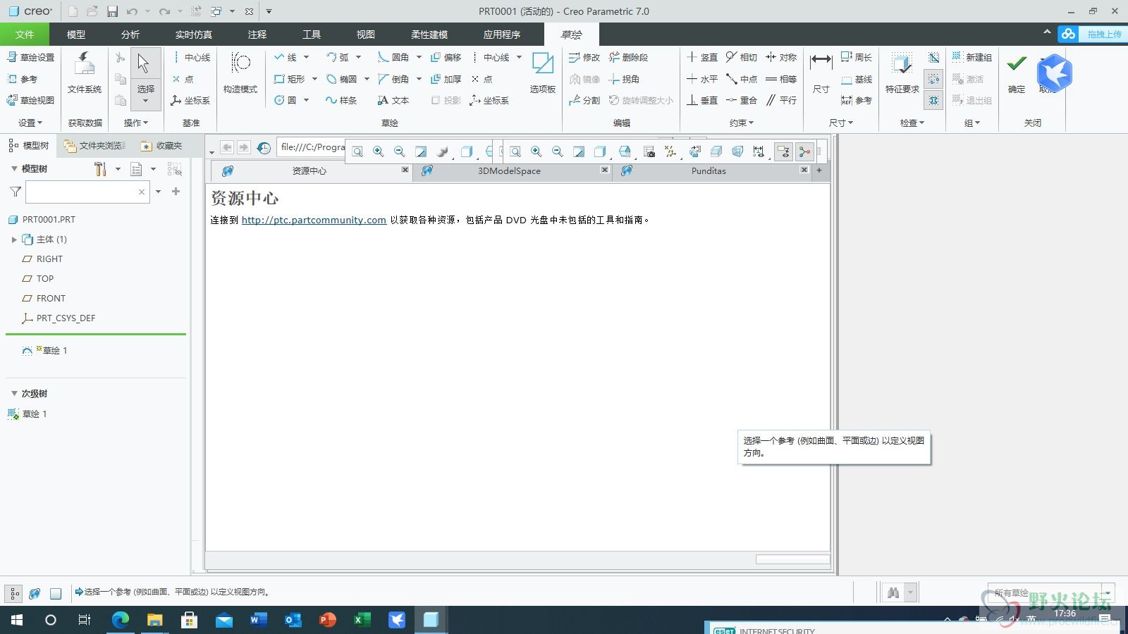
Task: Select the Text (文本) sketch tool
Action: coord(393,100)
